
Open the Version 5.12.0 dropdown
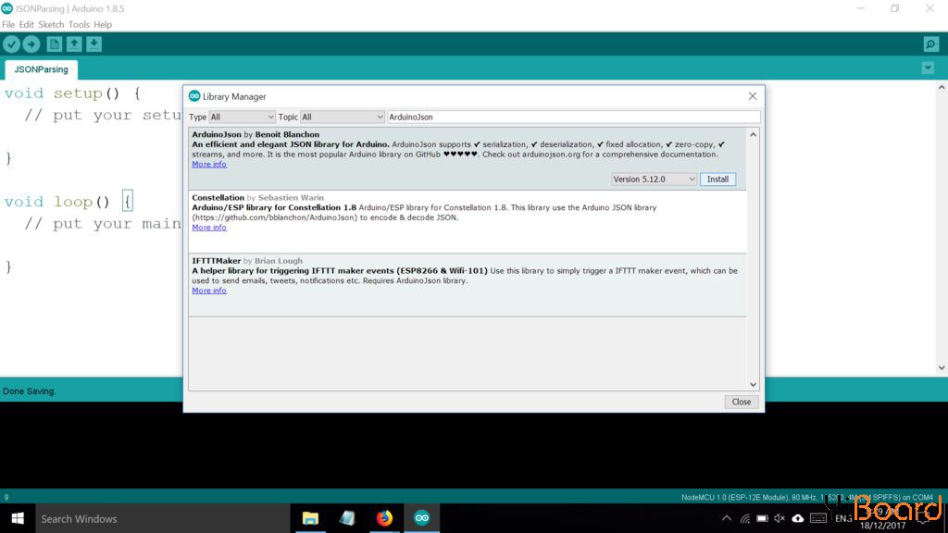tap(654, 179)
